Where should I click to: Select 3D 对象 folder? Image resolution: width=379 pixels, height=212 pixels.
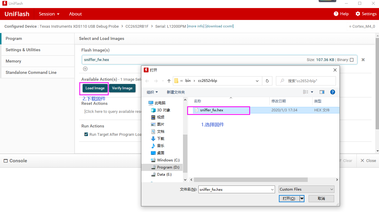[x=163, y=110]
